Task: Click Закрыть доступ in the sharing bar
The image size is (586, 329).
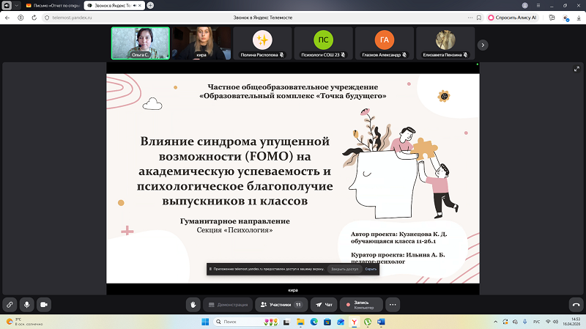Action: (x=344, y=269)
